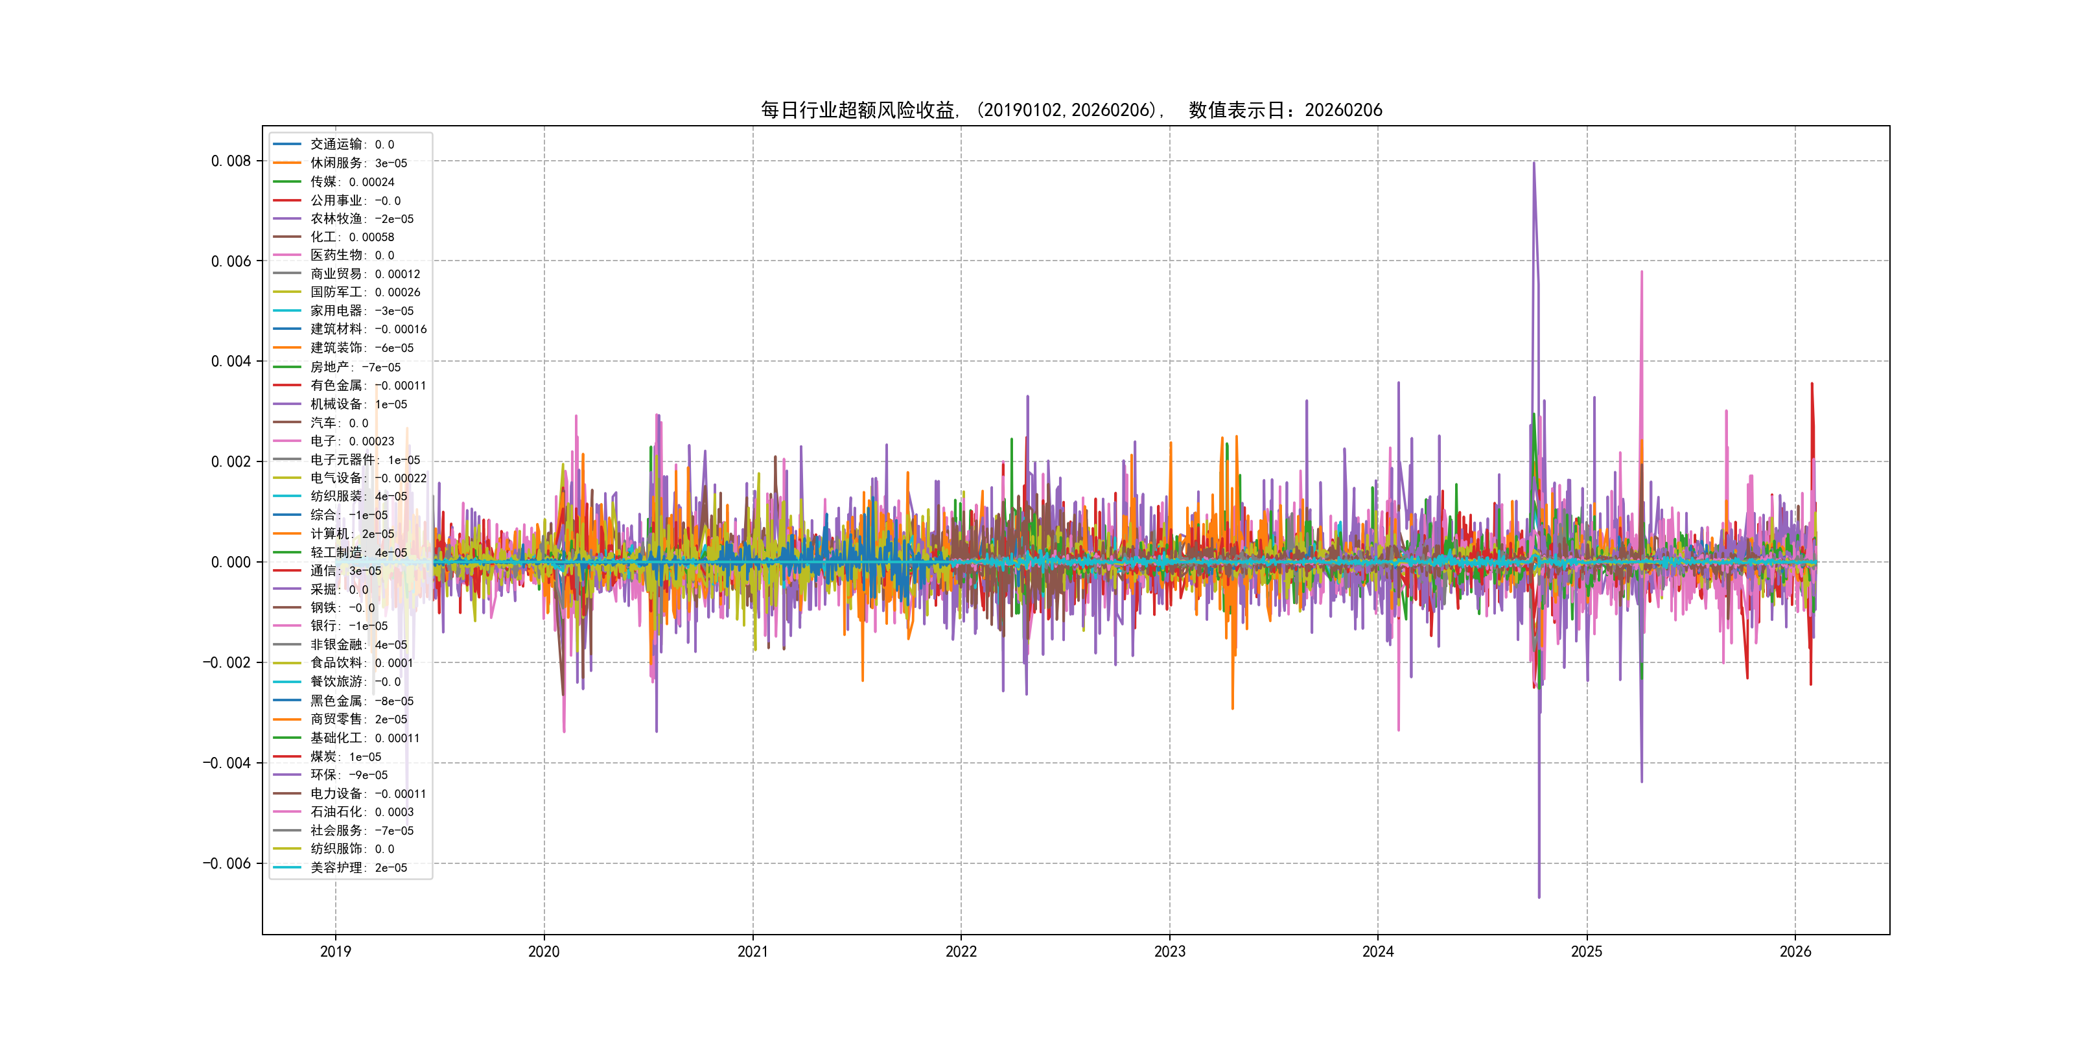The width and height of the screenshot is (2100, 1050).
Task: Click the 传媒 green legend swatch
Action: 287,181
